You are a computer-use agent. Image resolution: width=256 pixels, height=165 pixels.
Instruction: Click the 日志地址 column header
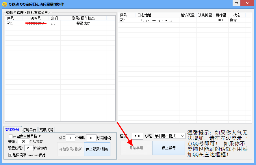157,15
